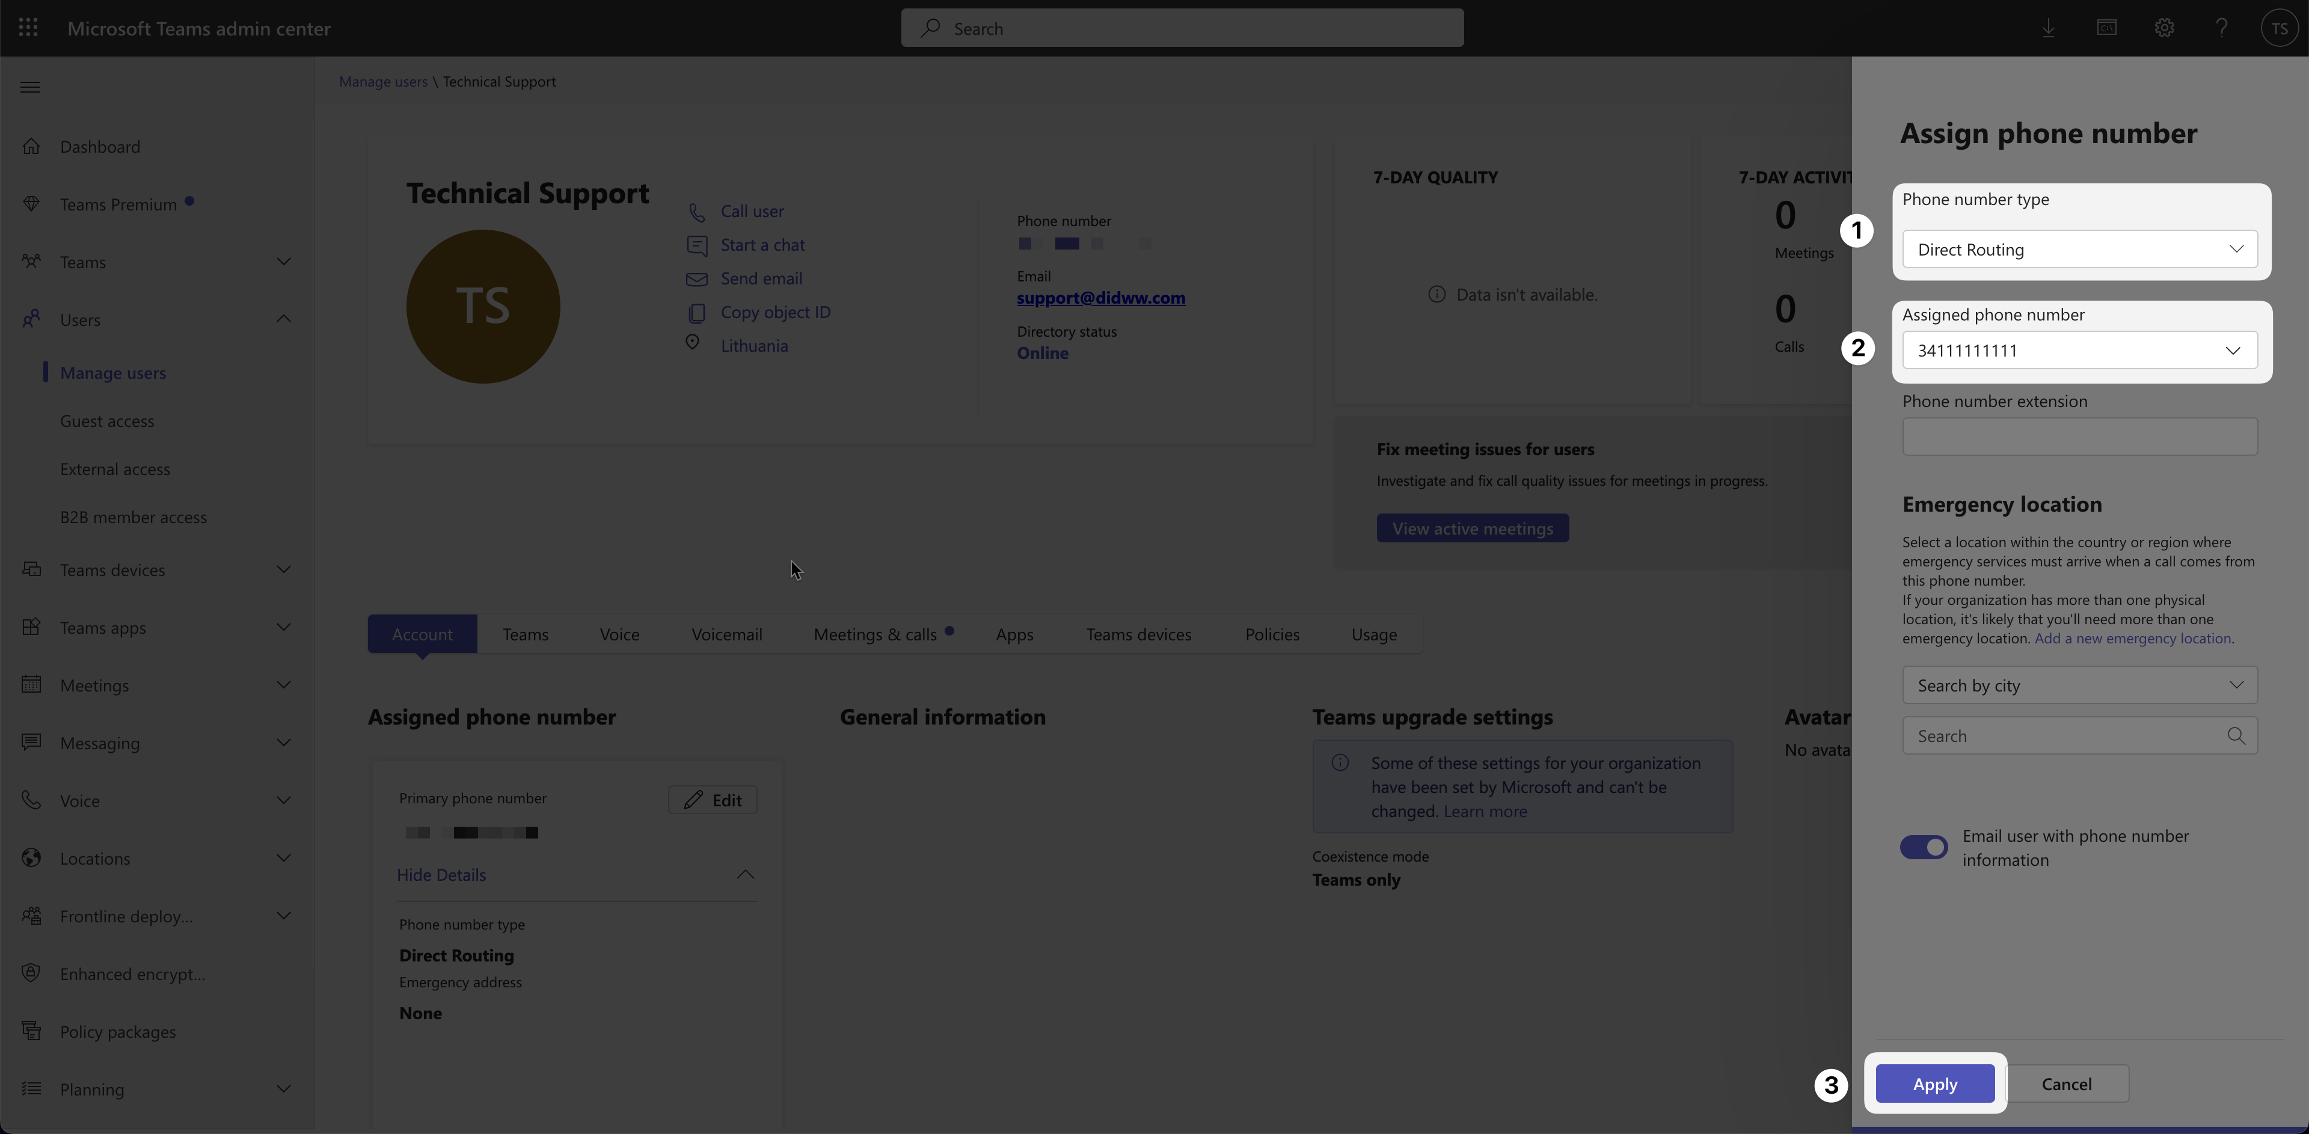Click Edit primary phone number button

713,800
